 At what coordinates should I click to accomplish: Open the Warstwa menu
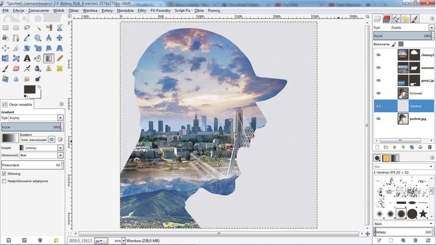90,11
